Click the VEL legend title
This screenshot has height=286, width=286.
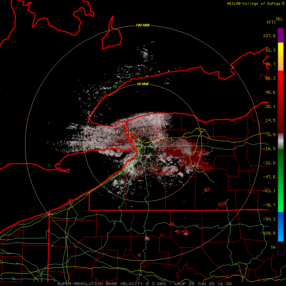279,19
